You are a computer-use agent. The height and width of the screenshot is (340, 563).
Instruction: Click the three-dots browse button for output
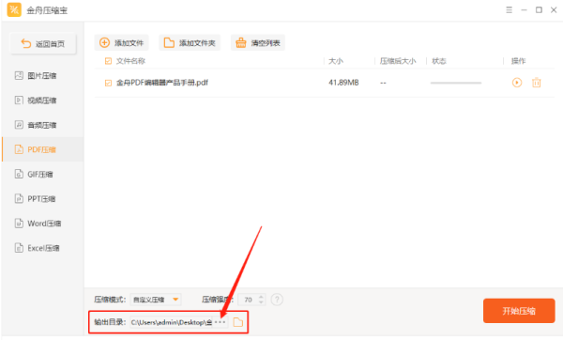221,322
